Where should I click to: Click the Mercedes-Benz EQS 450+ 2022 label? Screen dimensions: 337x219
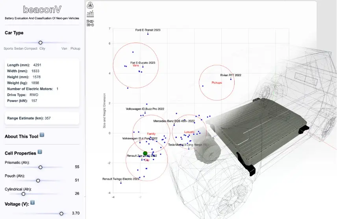(x=174, y=121)
